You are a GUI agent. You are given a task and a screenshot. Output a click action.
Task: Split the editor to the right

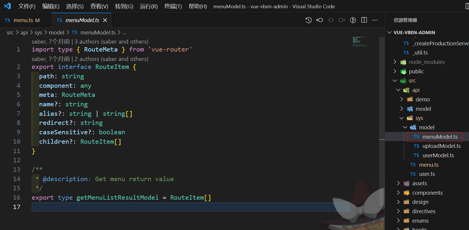coord(364,20)
